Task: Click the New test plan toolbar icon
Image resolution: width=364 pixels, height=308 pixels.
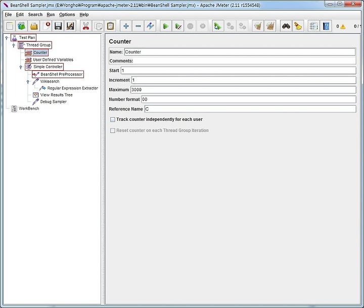Action: [10, 26]
